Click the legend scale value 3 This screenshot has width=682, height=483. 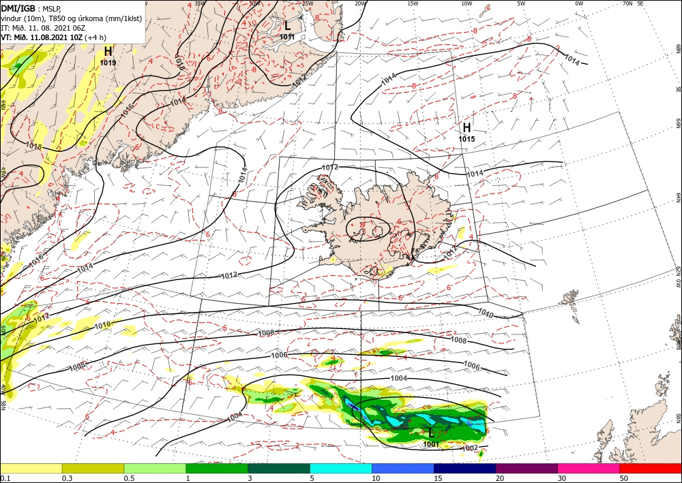[x=250, y=478]
